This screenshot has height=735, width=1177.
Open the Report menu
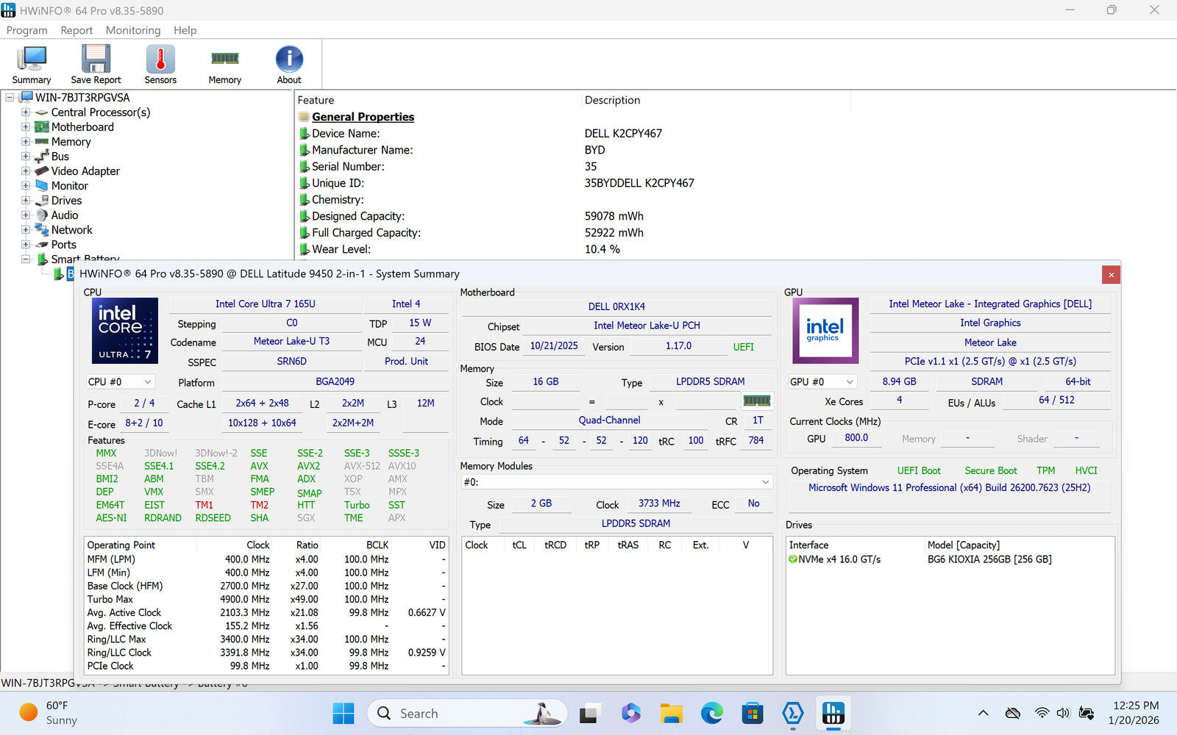click(x=77, y=30)
